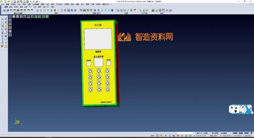Click second blue color box in status bar
This screenshot has height=138, width=254.
241,133
